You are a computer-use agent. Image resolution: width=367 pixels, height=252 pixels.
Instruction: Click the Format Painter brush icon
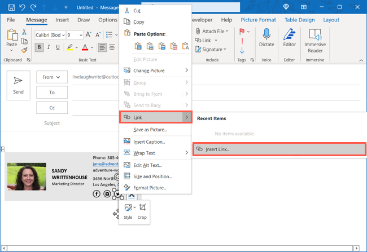(x=24, y=50)
